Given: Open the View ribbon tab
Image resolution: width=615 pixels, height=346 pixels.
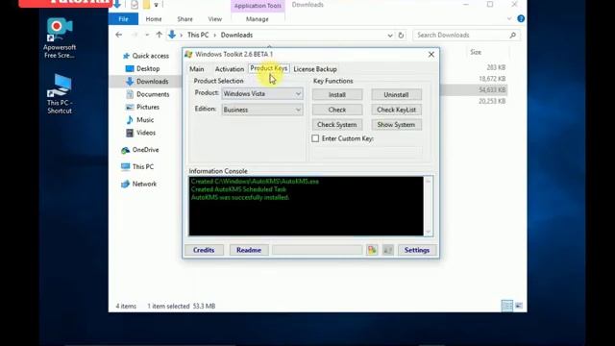Looking at the screenshot, I should pos(214,19).
